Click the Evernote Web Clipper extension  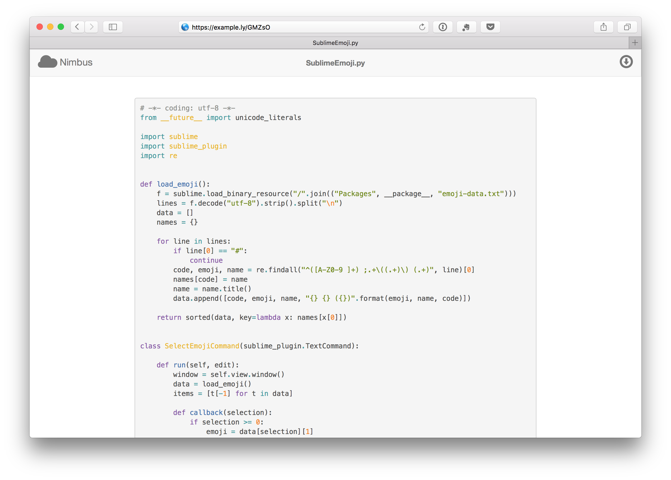pos(466,27)
